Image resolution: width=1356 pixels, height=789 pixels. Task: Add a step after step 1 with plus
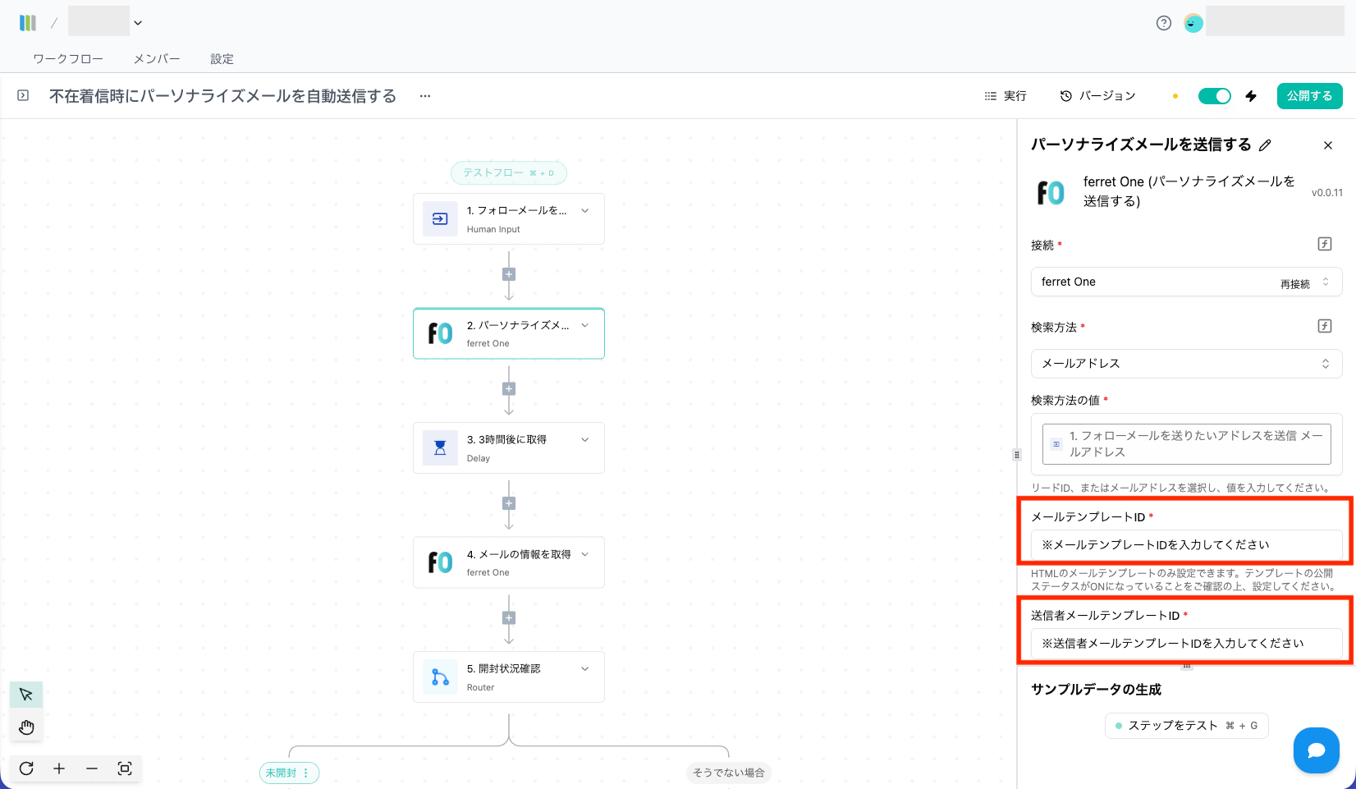509,274
